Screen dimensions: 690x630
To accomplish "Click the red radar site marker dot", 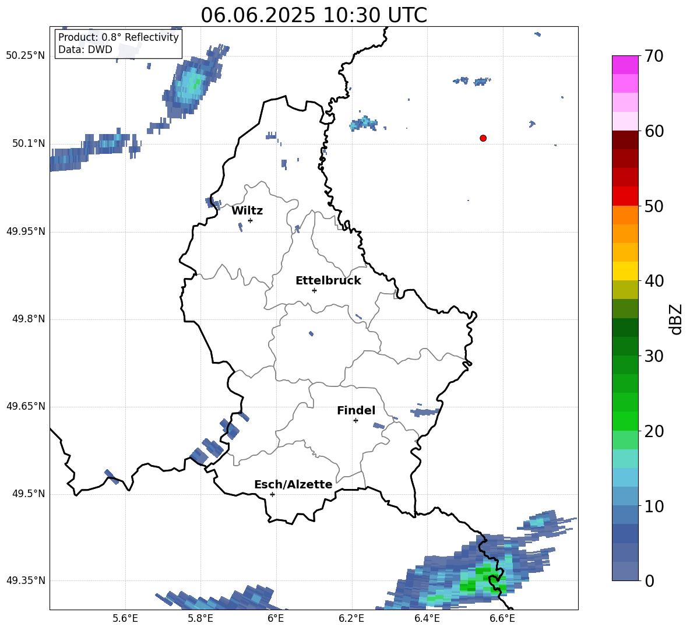I will click(x=483, y=138).
